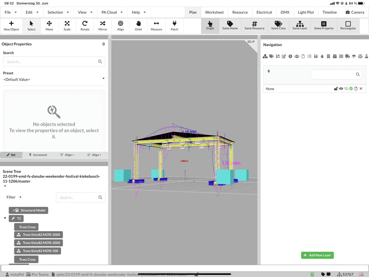Set selection mode to Same Name
Screen dimensions: 369x277
[x=230, y=26]
